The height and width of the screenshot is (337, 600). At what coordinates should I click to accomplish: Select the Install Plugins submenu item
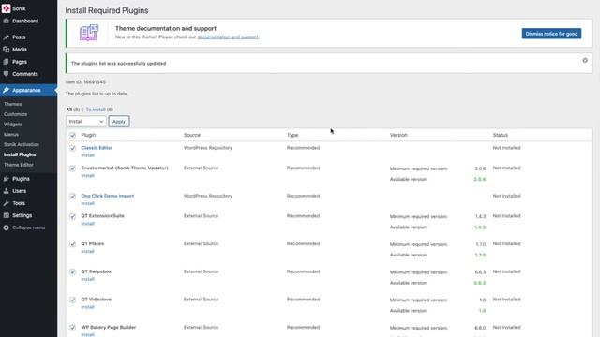point(20,154)
